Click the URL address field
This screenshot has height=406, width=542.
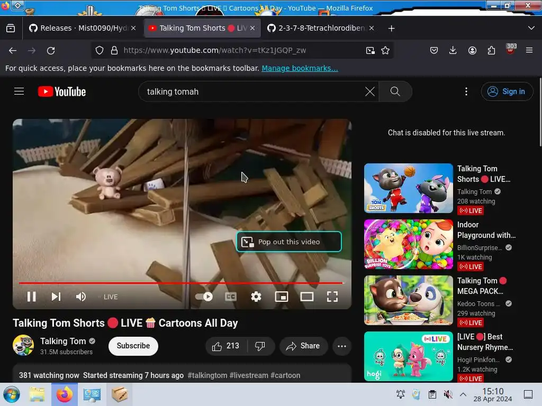242,50
